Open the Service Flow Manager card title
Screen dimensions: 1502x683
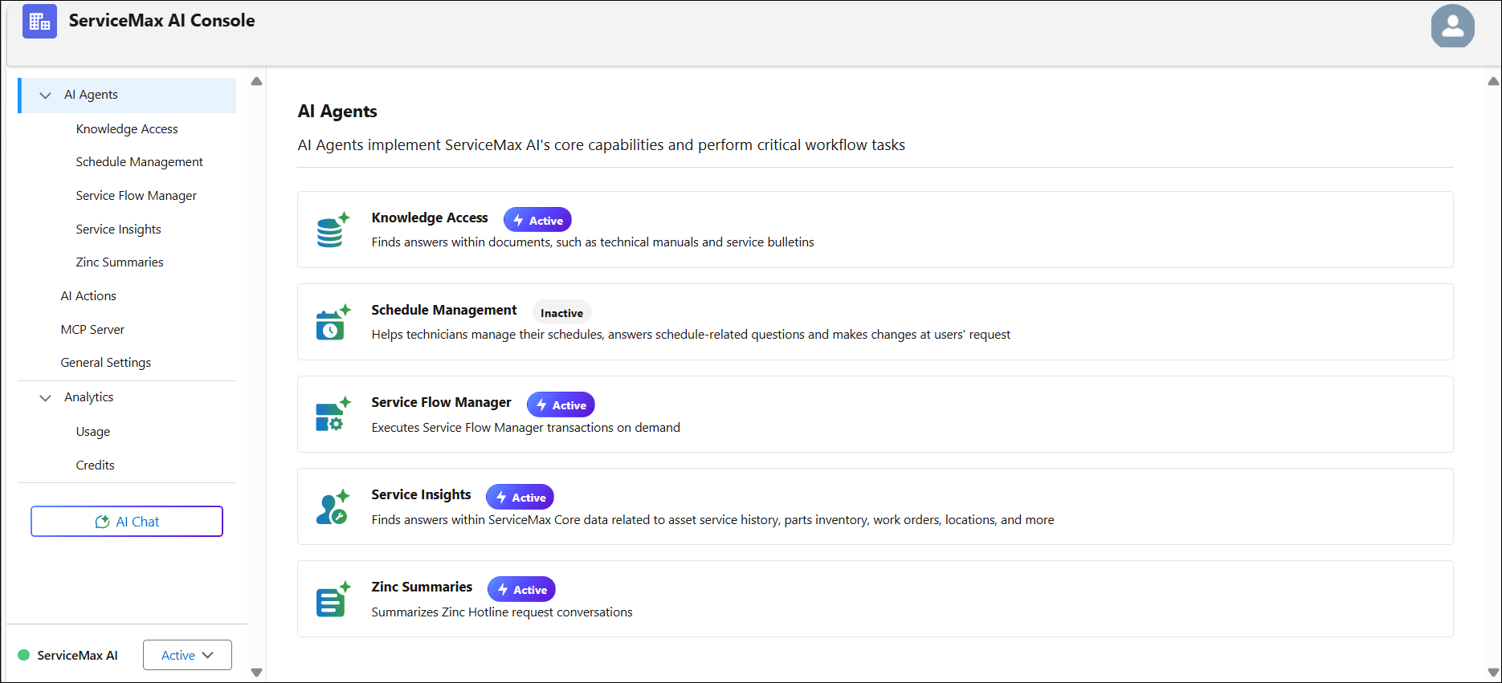click(x=441, y=402)
